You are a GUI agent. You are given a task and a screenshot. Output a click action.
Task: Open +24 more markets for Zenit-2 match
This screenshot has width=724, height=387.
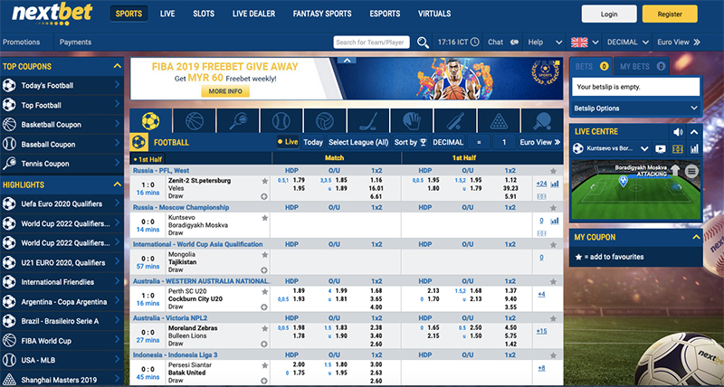pos(541,184)
